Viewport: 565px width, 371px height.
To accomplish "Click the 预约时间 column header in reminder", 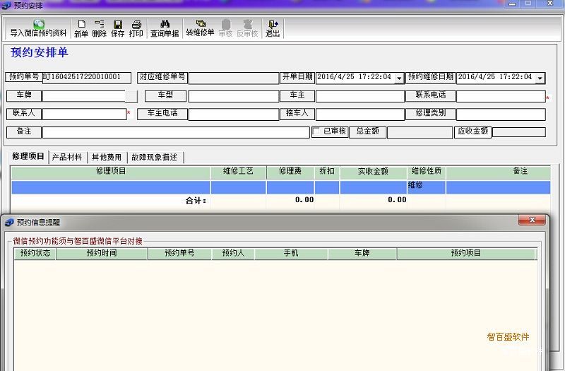I will pos(102,254).
